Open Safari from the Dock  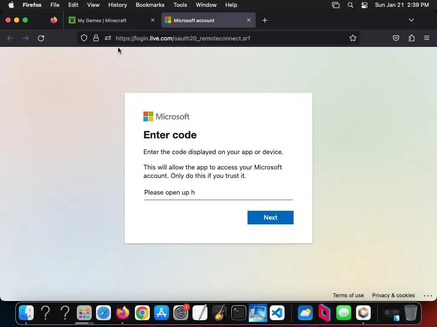(x=103, y=313)
